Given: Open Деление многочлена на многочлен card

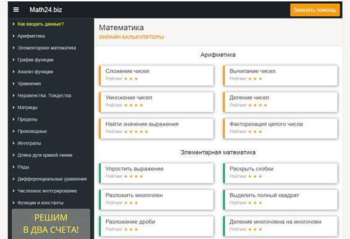Looking at the screenshot, I should [x=280, y=226].
